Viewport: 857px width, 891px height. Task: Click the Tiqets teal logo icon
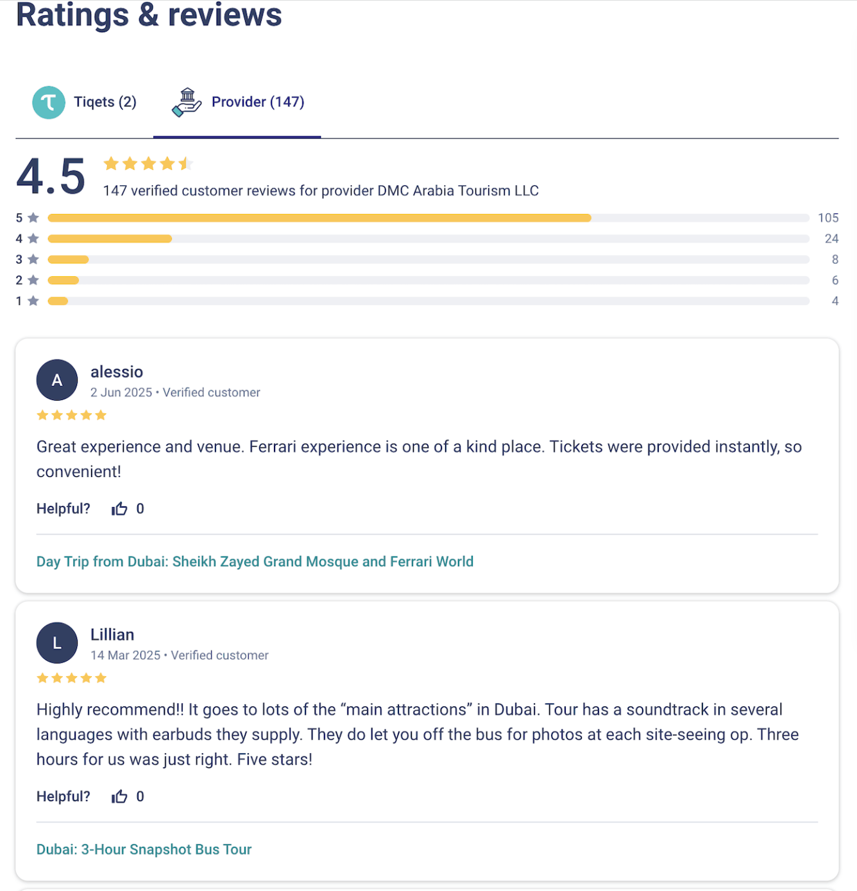click(49, 103)
